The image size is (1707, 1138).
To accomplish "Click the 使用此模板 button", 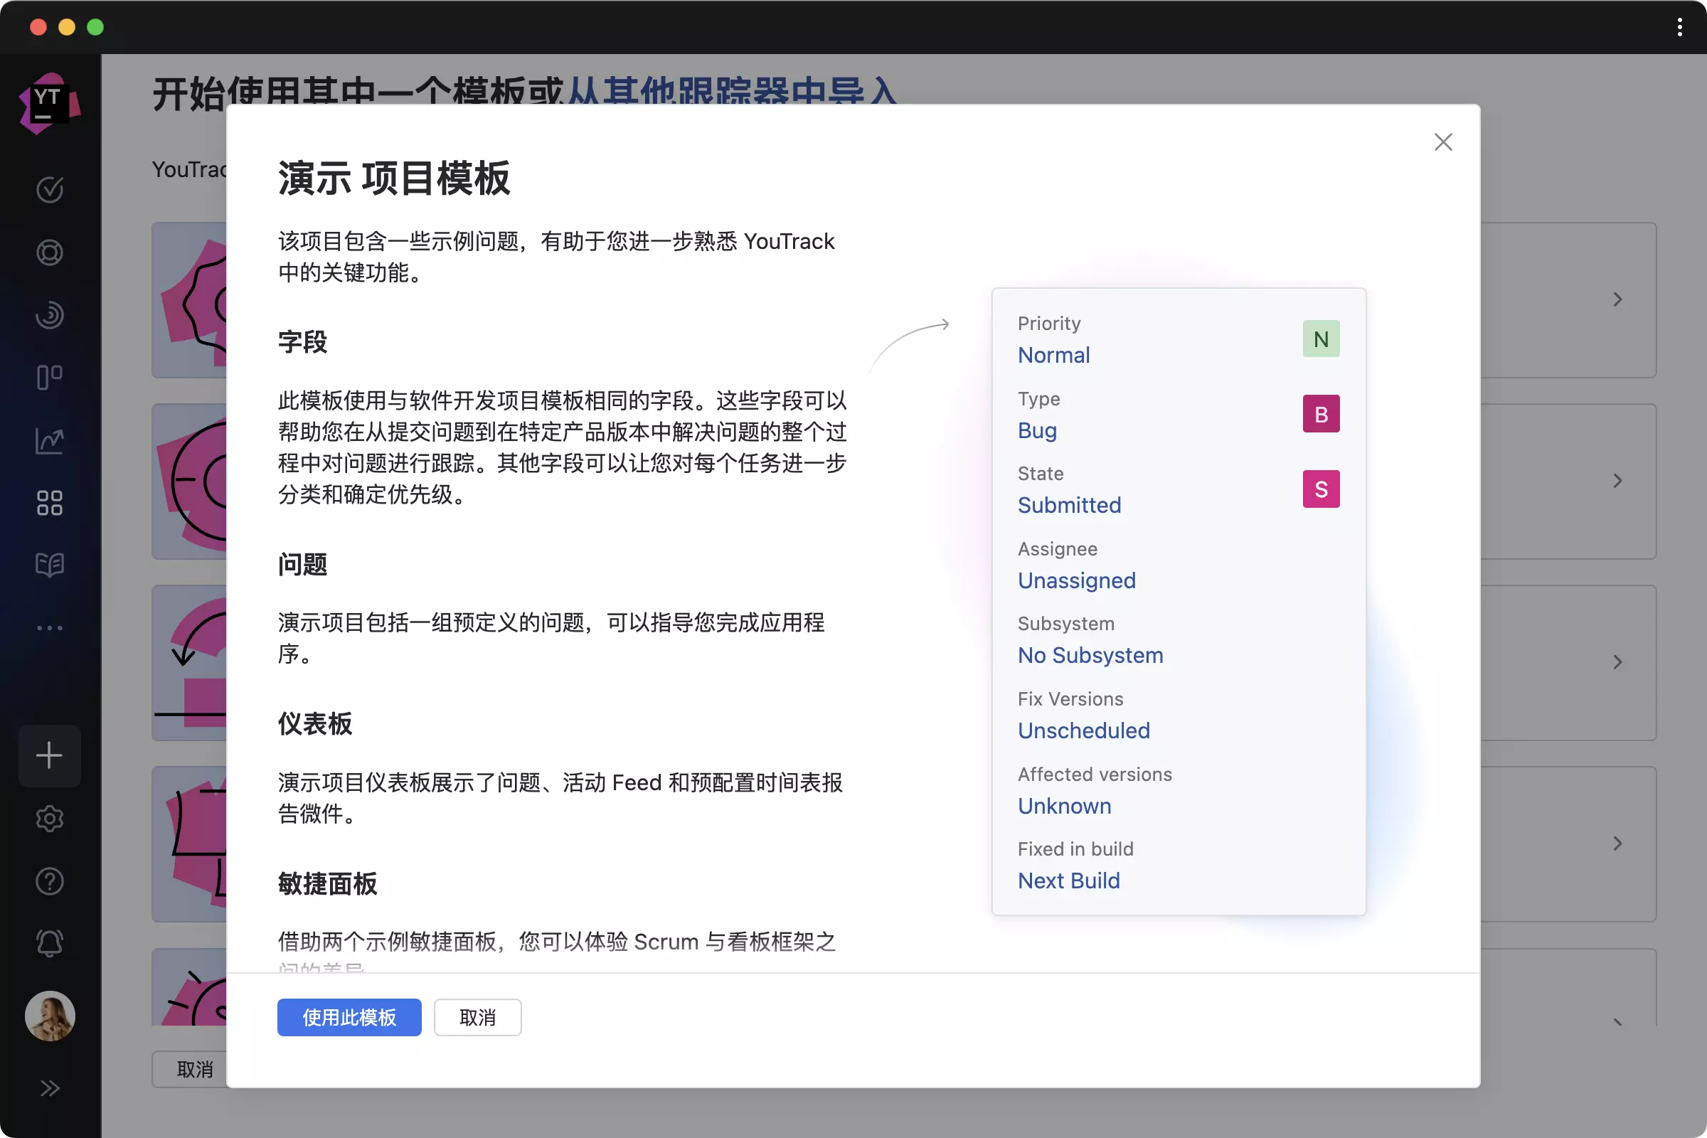I will [349, 1017].
